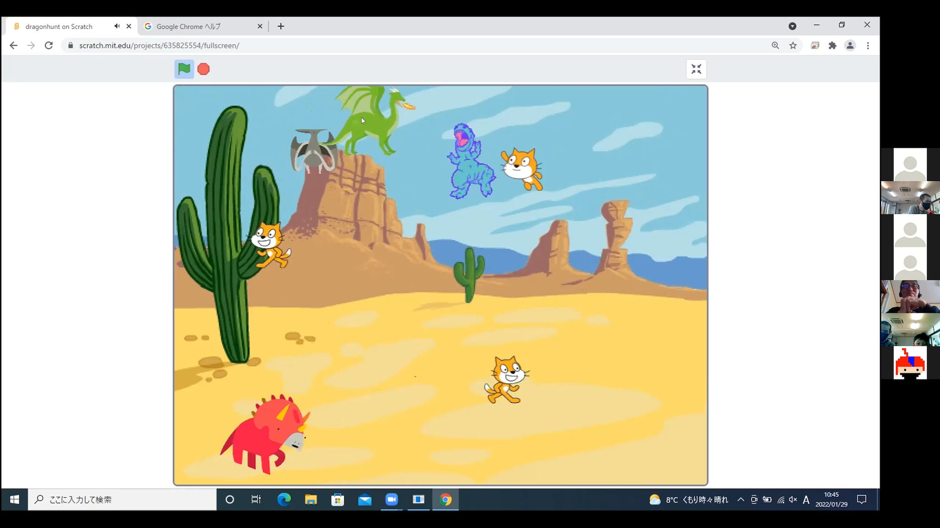Open the Windows notification center icon
This screenshot has width=940, height=528.
862,500
